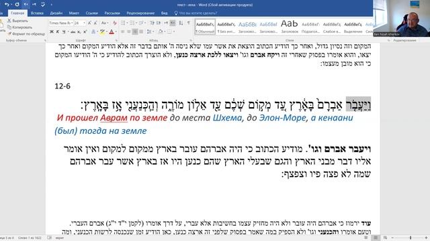Toggle italic К formatting
Image resolution: width=430 pixels, height=241 pixels.
click(58, 31)
